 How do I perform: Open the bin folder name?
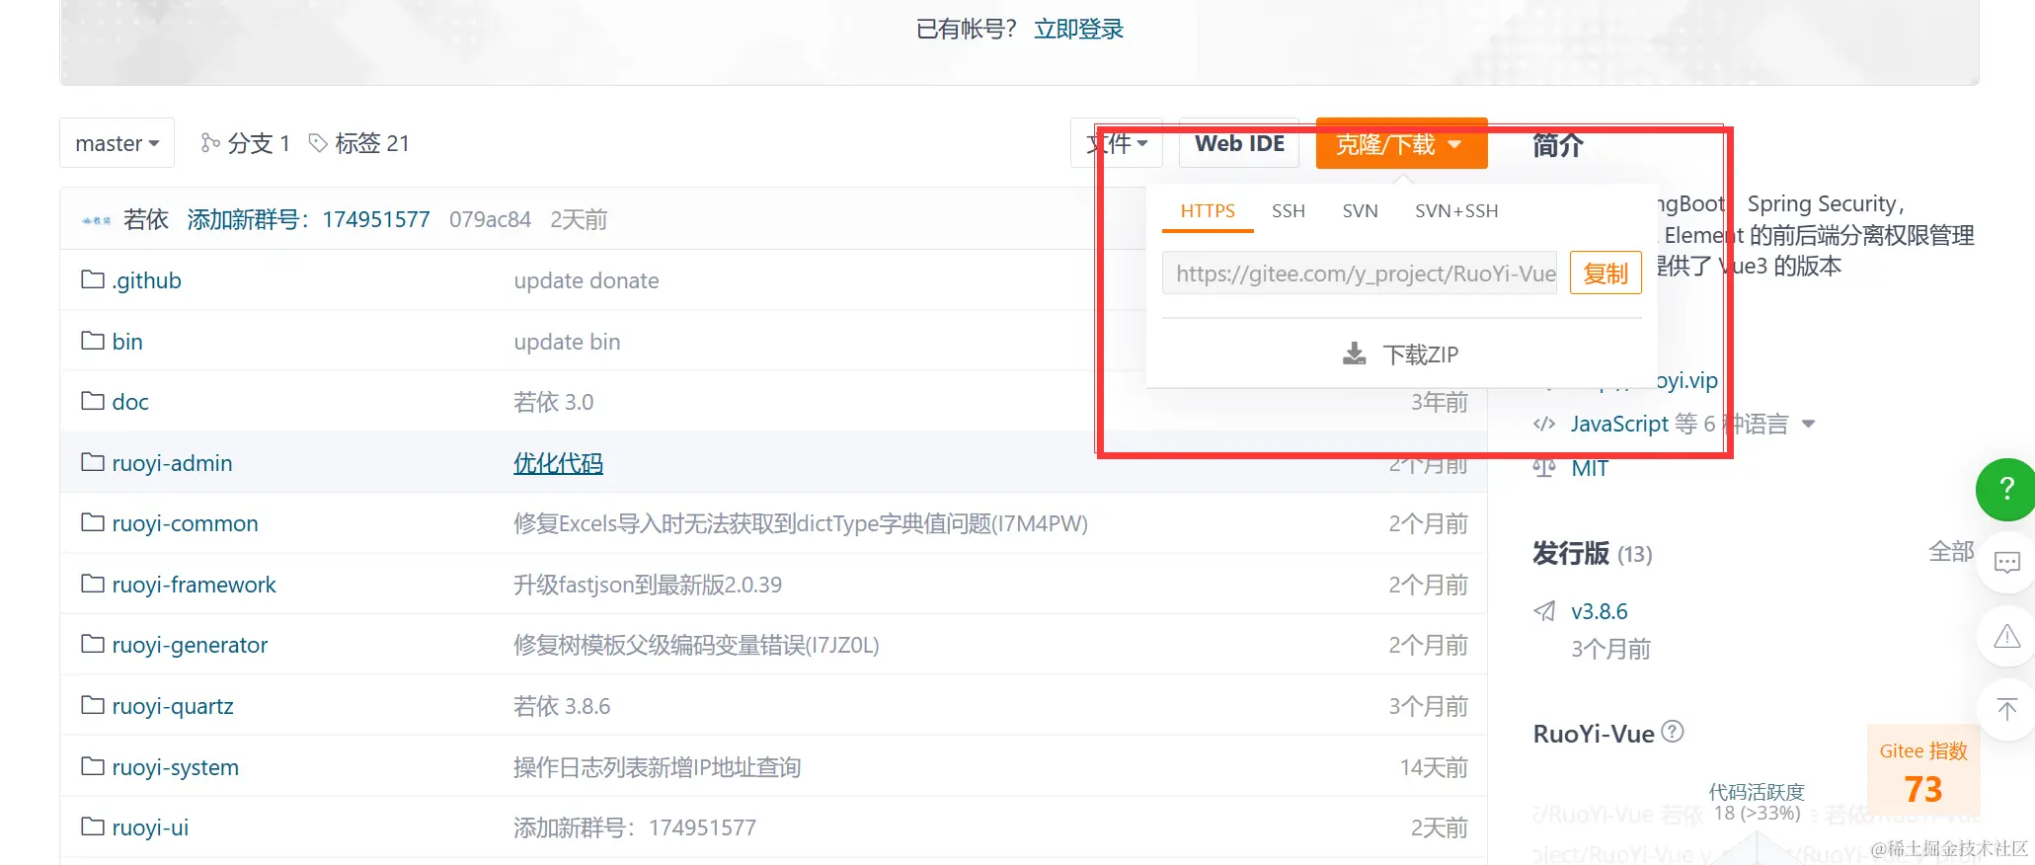(127, 342)
